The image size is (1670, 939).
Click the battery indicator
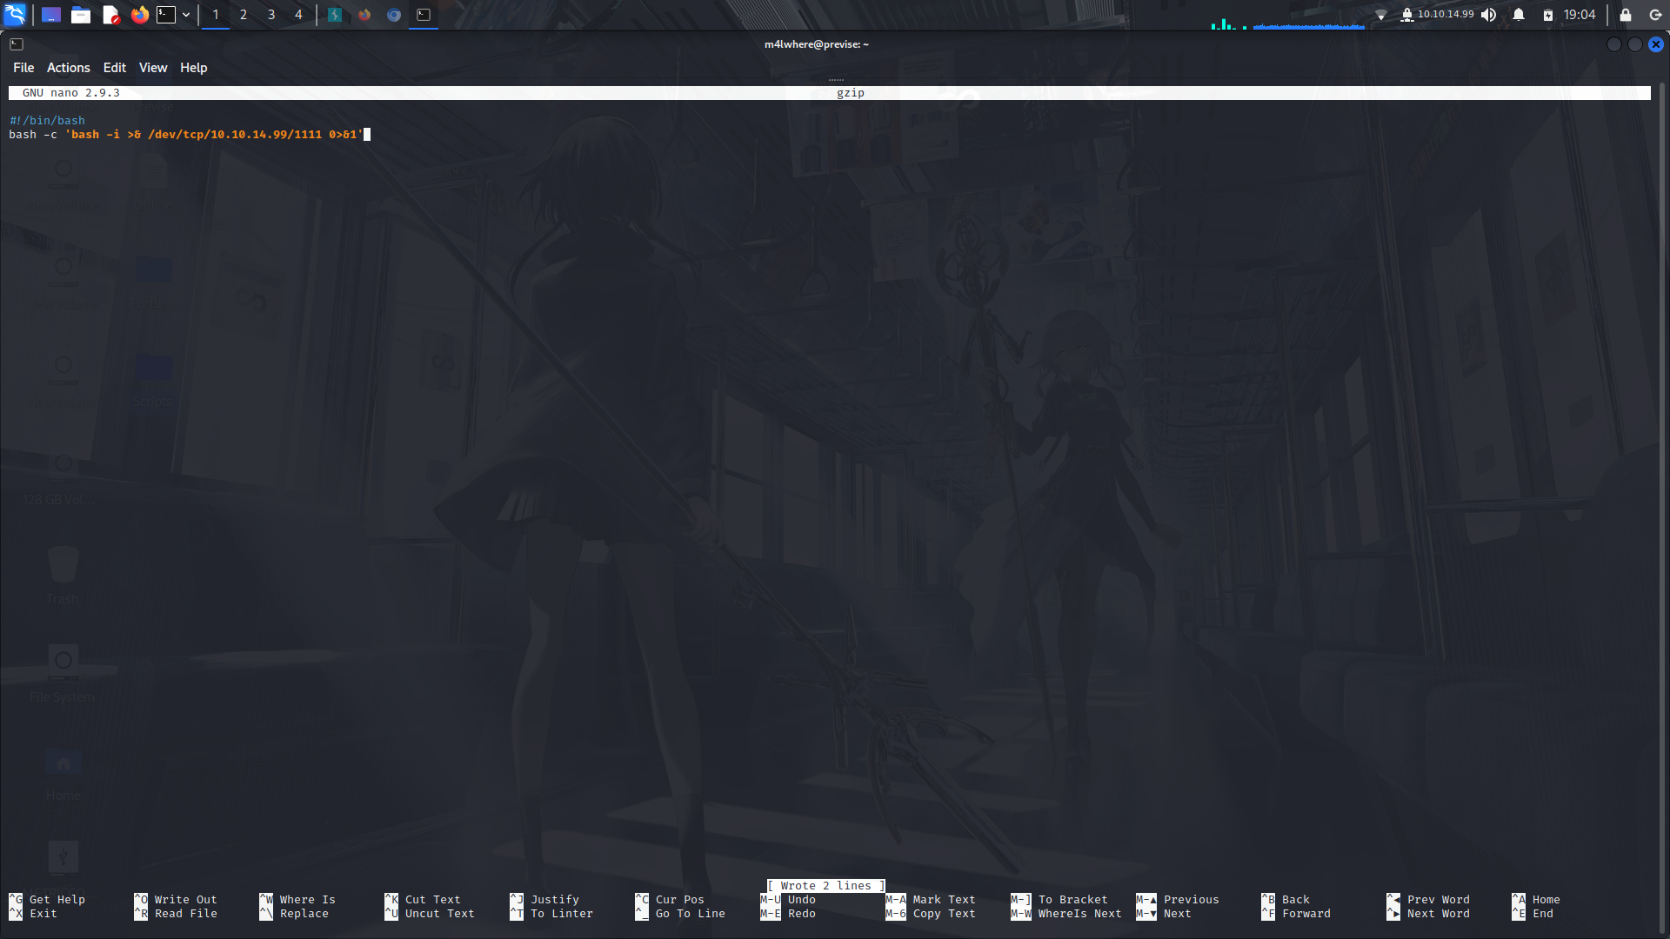pyautogui.click(x=1547, y=15)
